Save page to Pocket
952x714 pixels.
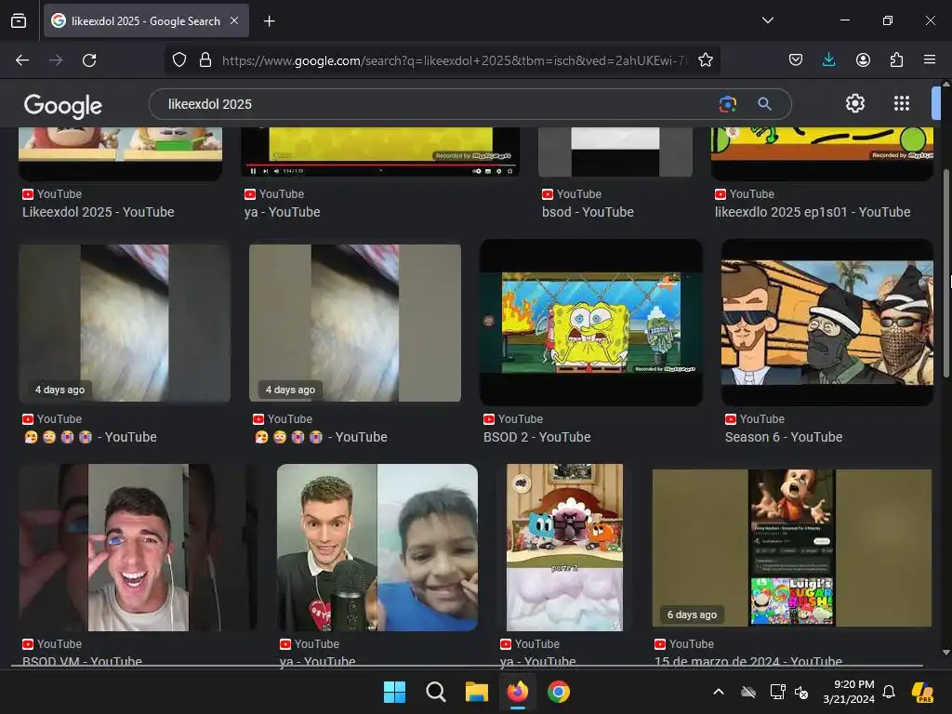point(796,60)
